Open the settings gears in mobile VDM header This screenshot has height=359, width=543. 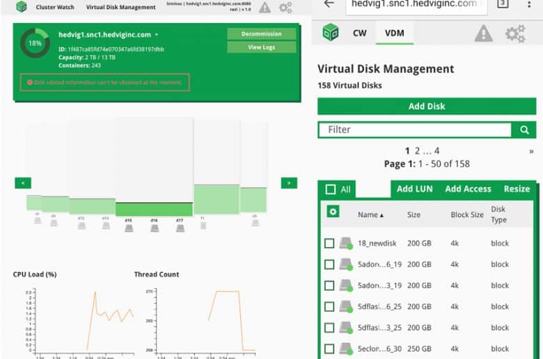click(515, 33)
